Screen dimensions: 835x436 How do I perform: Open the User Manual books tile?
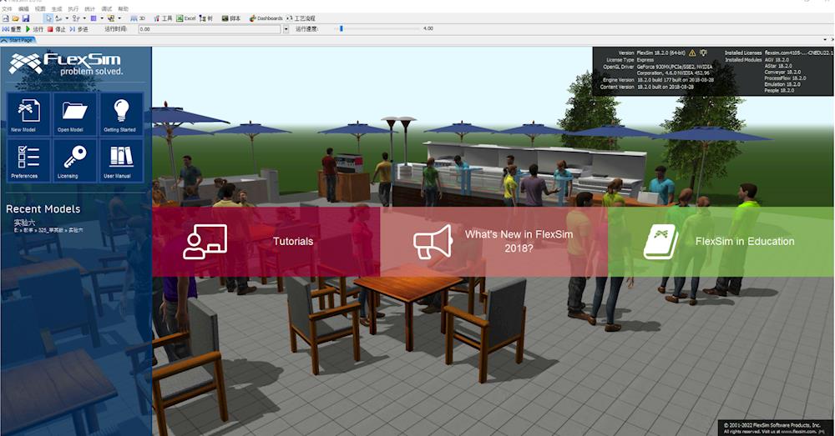click(x=121, y=160)
